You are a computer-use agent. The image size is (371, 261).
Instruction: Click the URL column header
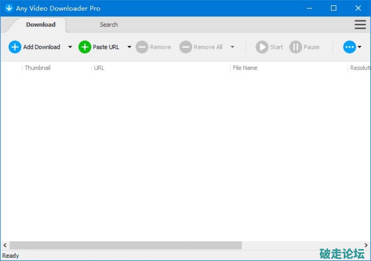(99, 68)
